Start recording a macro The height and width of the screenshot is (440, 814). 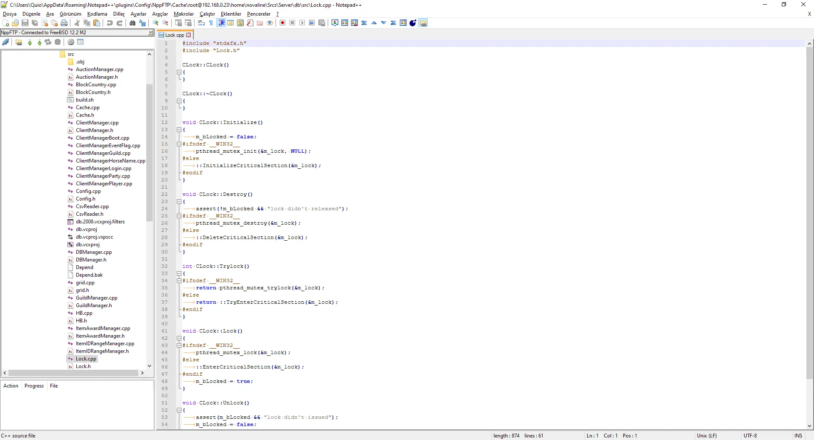point(282,23)
